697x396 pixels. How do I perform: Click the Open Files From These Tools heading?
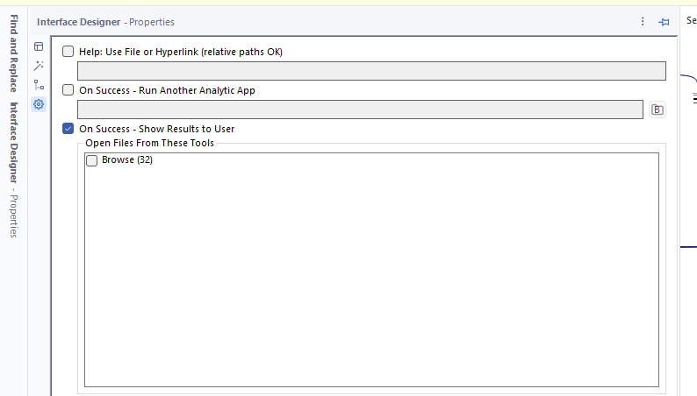point(149,143)
